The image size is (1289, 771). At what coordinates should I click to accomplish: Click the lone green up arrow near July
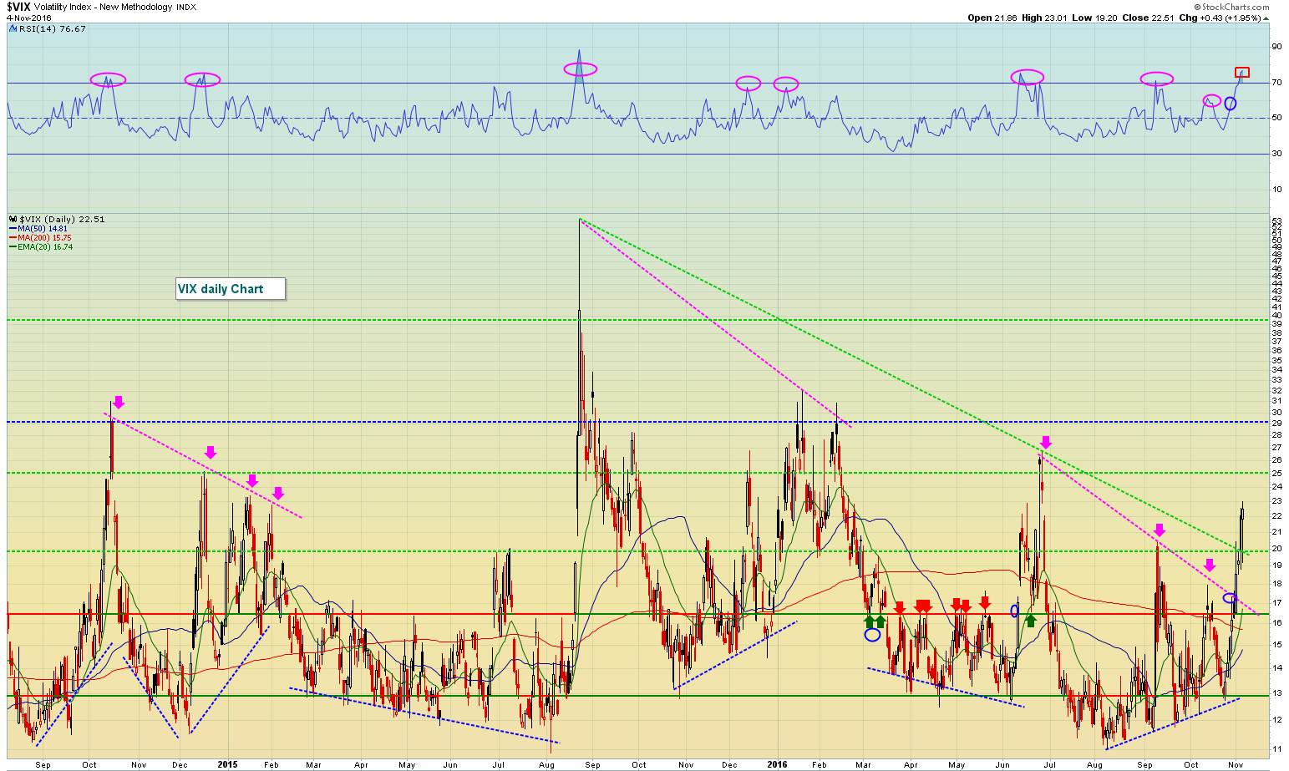coord(1031,620)
